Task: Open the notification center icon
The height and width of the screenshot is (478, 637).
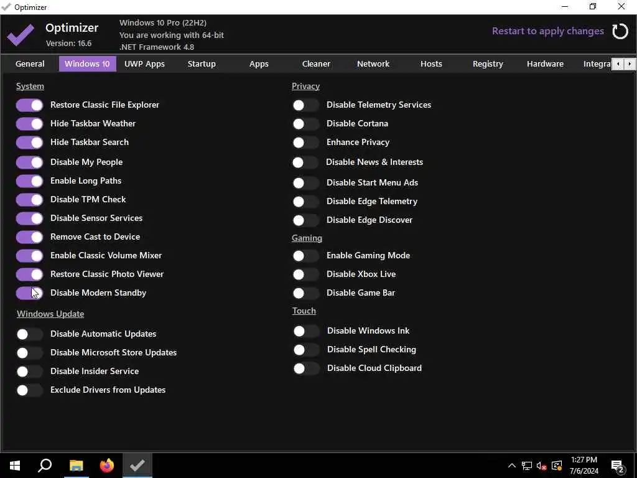Action: (x=618, y=466)
